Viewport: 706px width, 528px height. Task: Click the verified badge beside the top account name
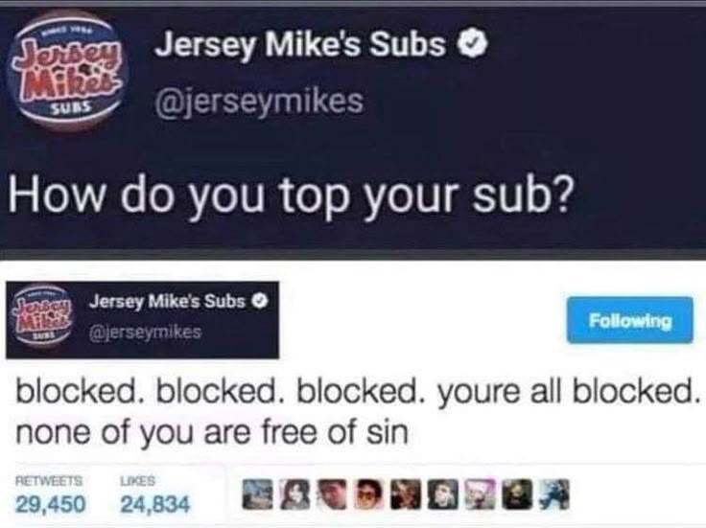coord(472,45)
